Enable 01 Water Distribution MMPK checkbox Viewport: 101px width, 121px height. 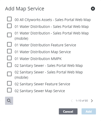pyautogui.click(x=9, y=58)
